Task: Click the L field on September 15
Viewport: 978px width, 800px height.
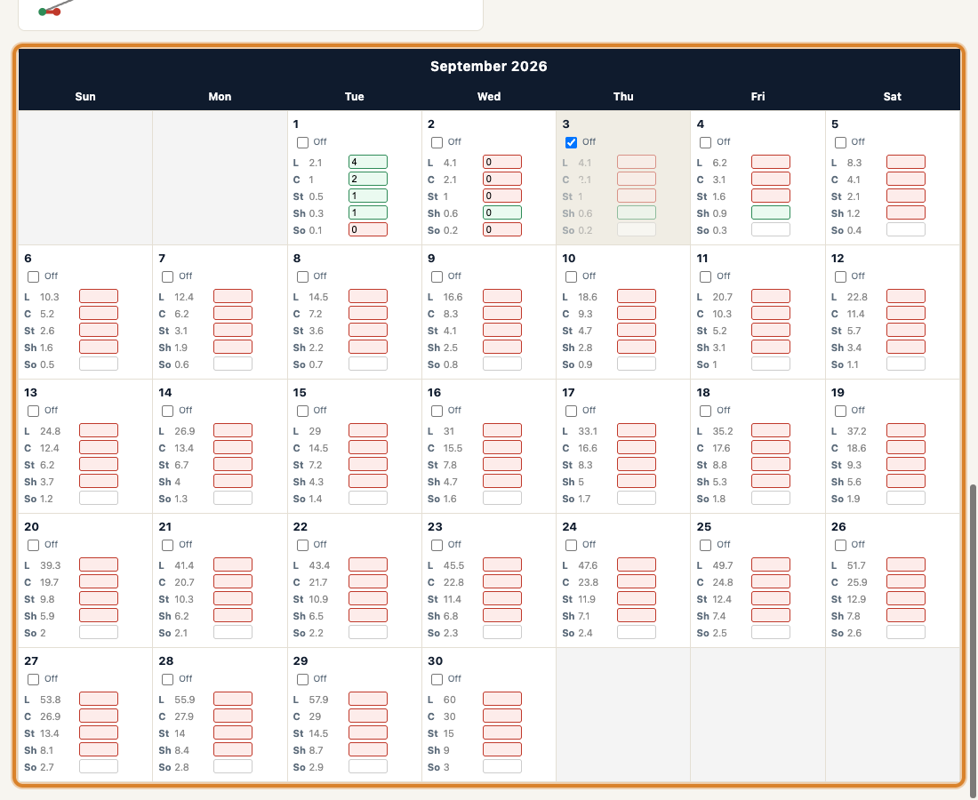Action: point(368,430)
